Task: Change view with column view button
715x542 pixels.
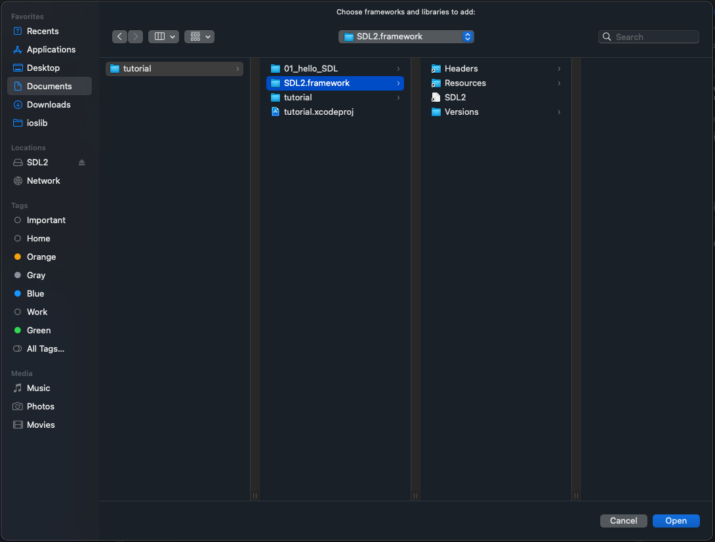Action: 164,37
